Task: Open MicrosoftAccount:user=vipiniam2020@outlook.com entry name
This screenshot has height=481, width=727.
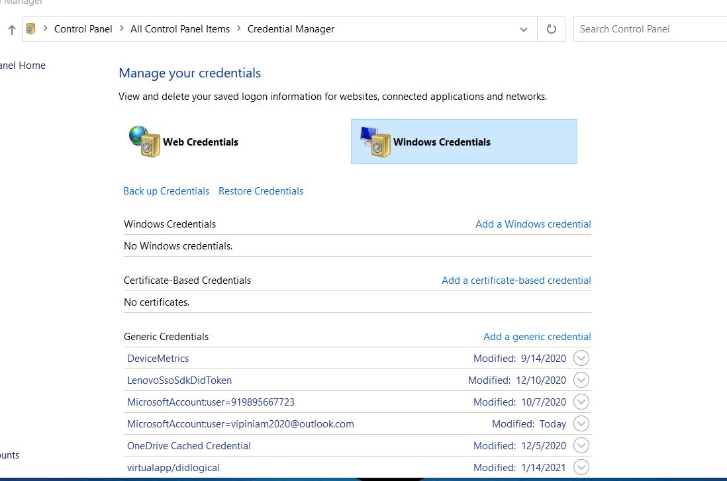Action: 240,423
